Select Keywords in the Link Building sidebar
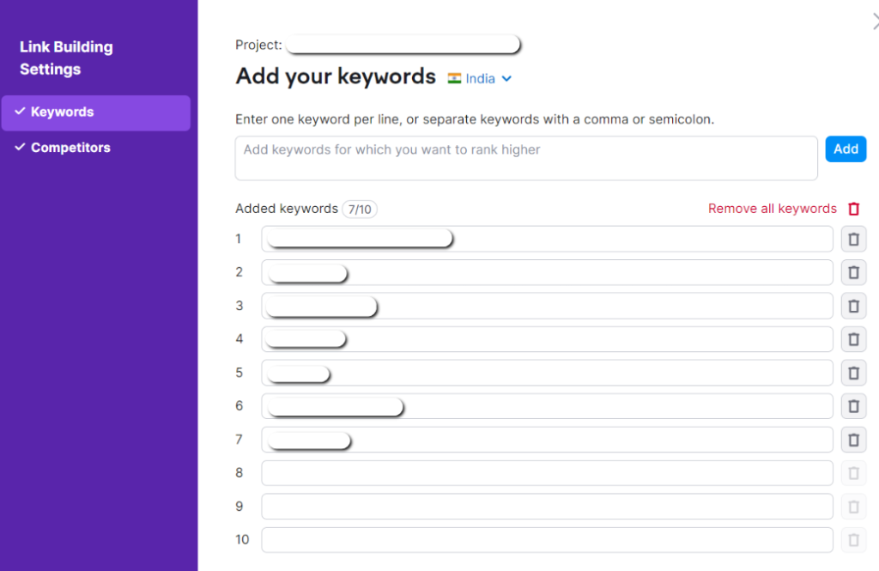The width and height of the screenshot is (879, 571). [70, 112]
